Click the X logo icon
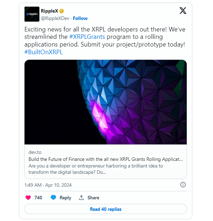Image resolution: width=213 pixels, height=221 pixels. (183, 11)
